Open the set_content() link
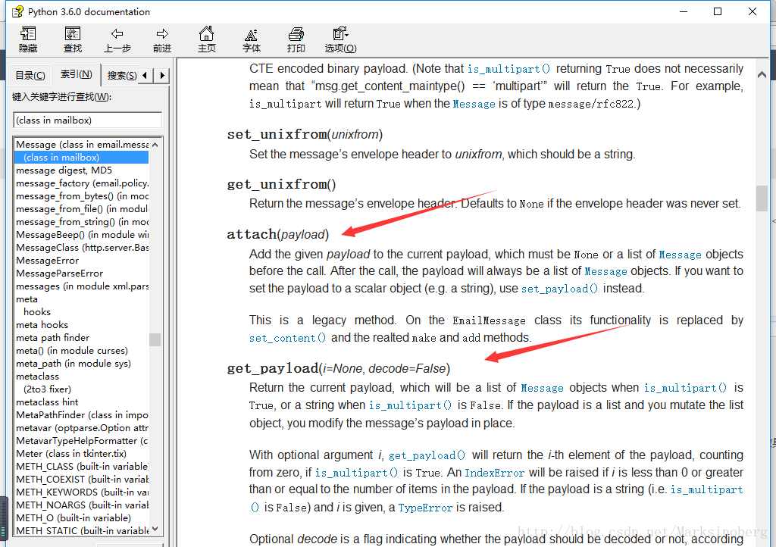 click(x=287, y=339)
